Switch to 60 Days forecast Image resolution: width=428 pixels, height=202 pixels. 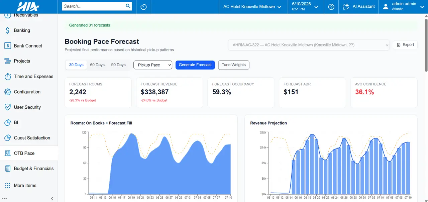click(x=97, y=65)
